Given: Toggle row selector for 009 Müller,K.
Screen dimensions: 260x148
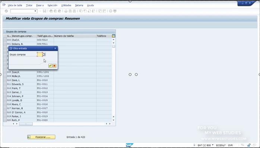Looking at the screenshot, I should [x=5, y=76].
